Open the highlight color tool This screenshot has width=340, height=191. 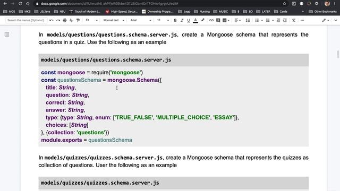point(202,20)
